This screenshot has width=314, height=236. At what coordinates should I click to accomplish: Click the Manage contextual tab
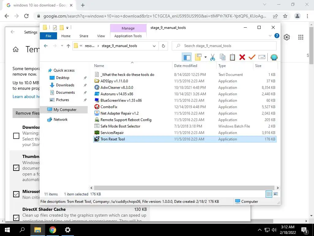(128, 28)
